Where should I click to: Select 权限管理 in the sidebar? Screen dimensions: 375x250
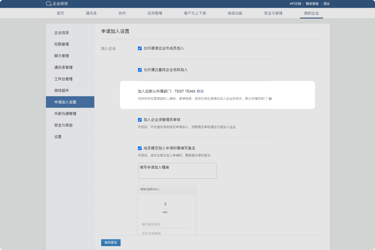(x=61, y=44)
